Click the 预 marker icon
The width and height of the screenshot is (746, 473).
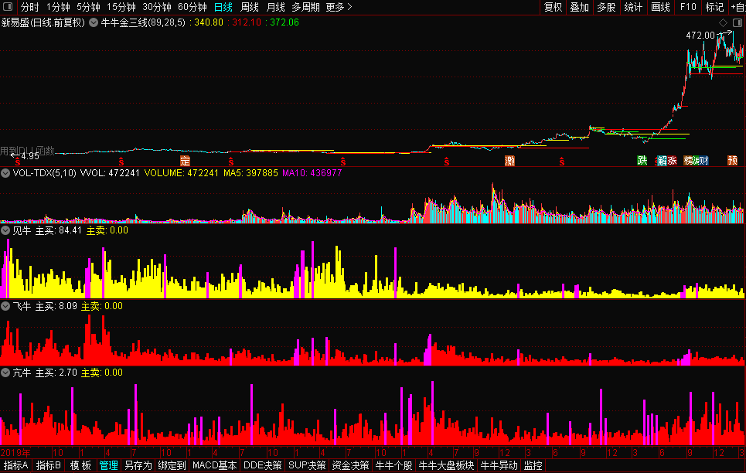[x=732, y=161]
